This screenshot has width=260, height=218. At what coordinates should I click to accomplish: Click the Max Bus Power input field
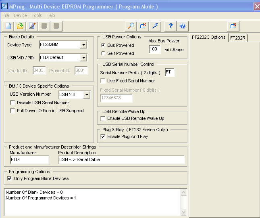click(155, 49)
